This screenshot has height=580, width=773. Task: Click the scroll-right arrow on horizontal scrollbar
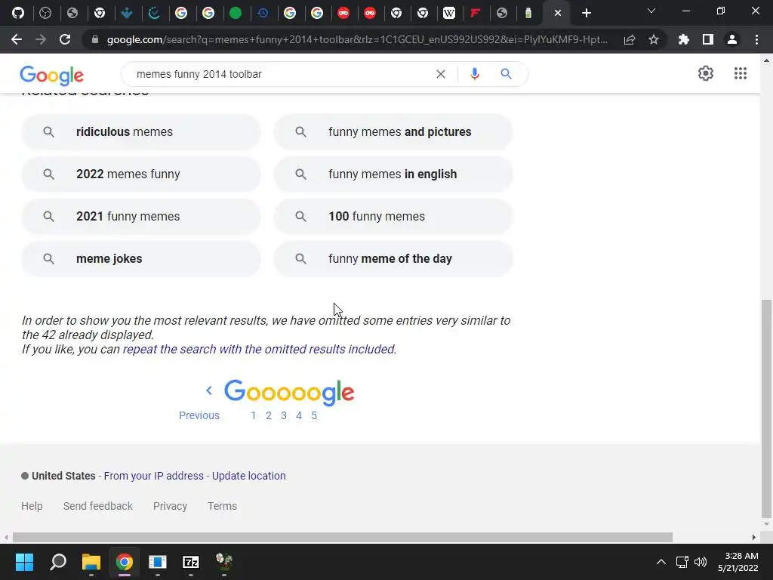754,537
